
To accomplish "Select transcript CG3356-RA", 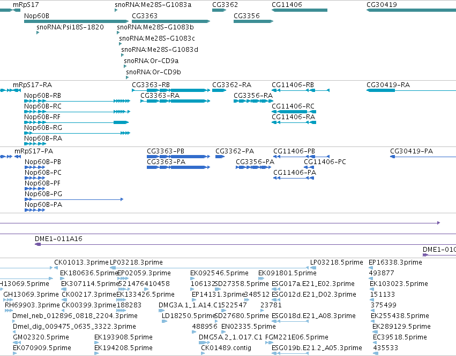I will pos(253,96).
